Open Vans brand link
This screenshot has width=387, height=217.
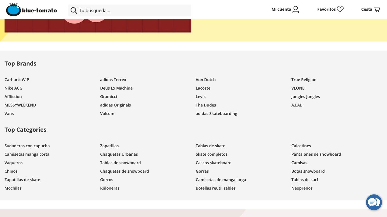point(9,114)
